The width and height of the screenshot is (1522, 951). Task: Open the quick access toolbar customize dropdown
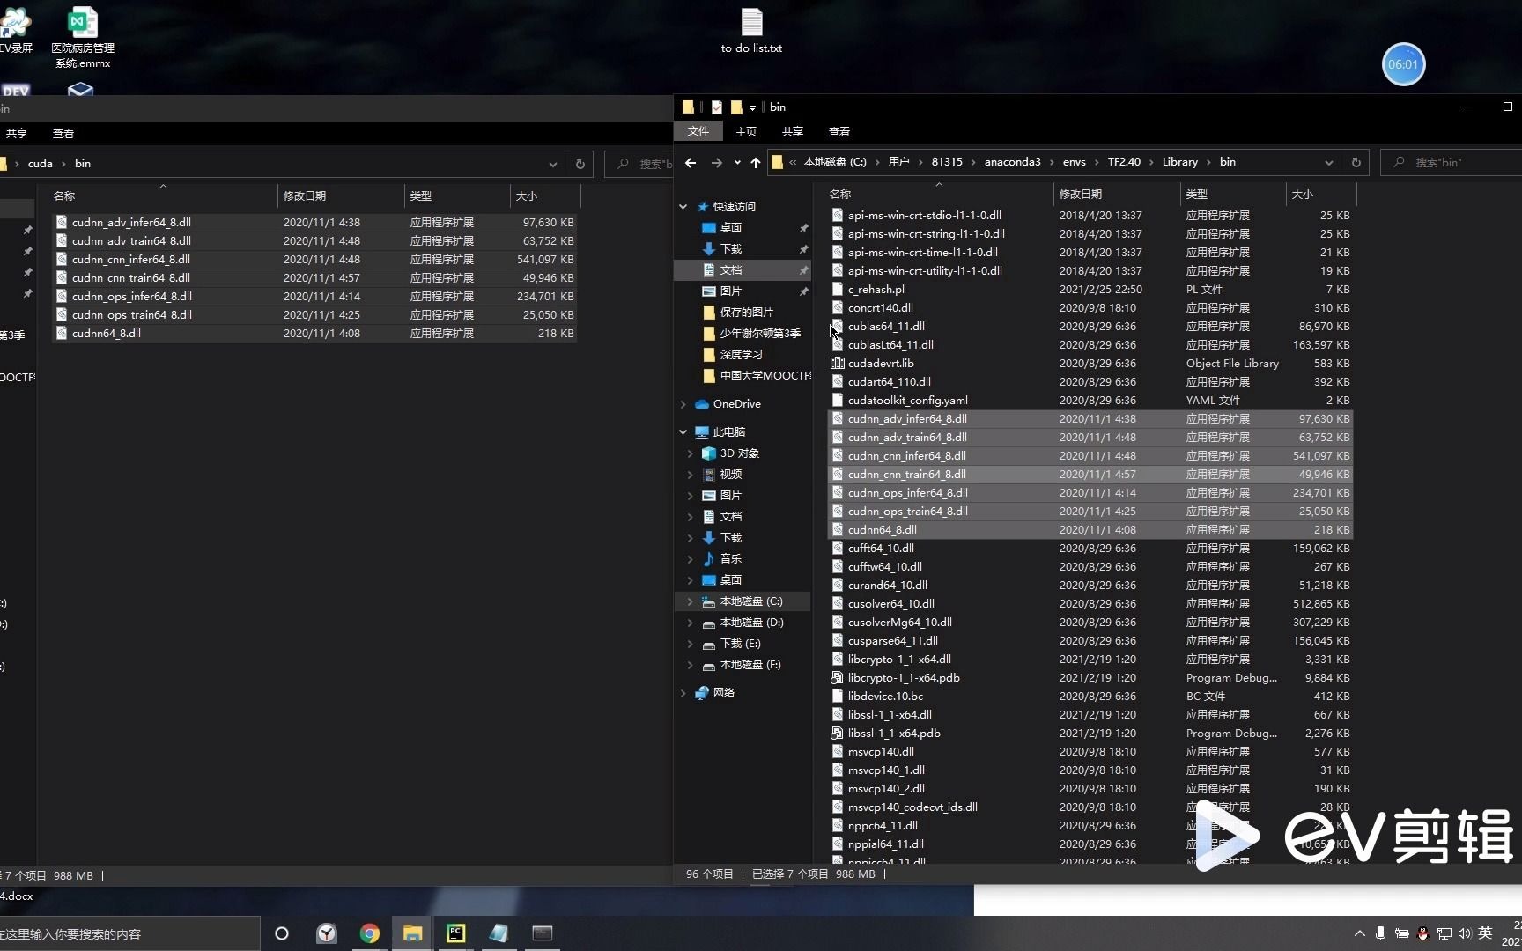(753, 107)
